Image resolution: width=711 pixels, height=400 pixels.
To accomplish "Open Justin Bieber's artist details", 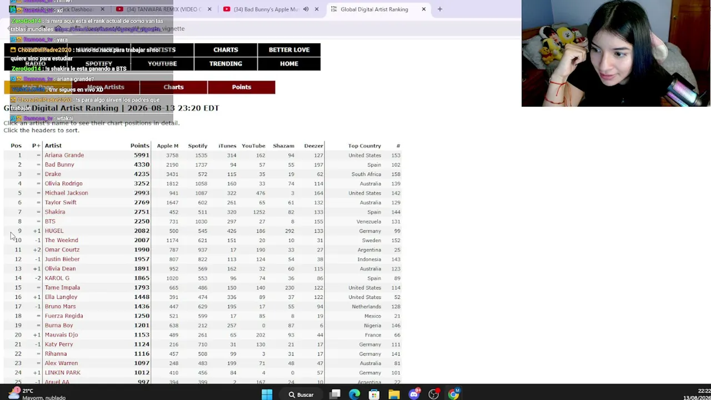I will coord(62,259).
